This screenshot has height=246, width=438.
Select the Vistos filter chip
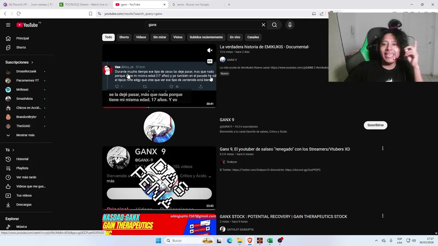[x=178, y=37]
